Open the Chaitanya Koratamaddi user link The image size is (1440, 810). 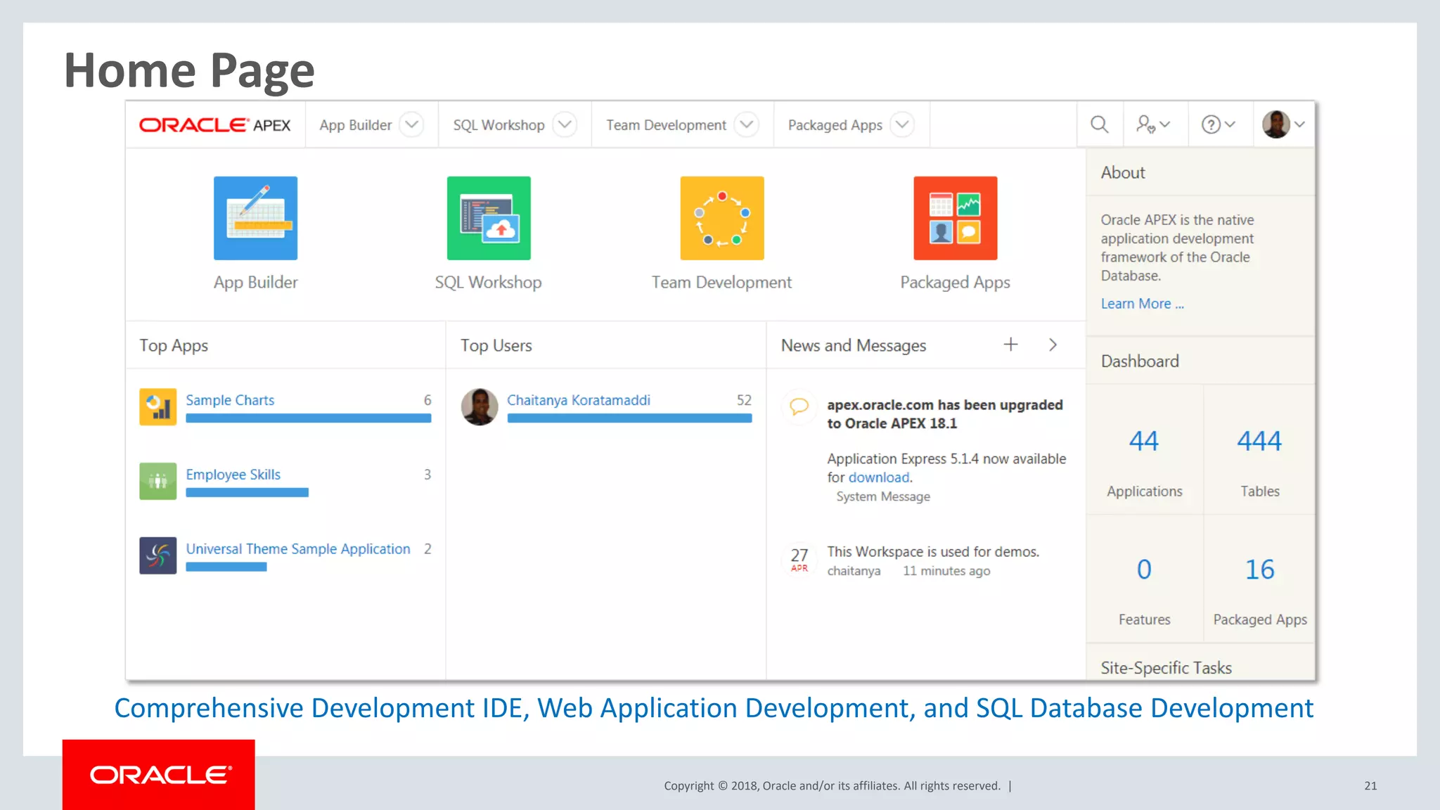point(579,400)
